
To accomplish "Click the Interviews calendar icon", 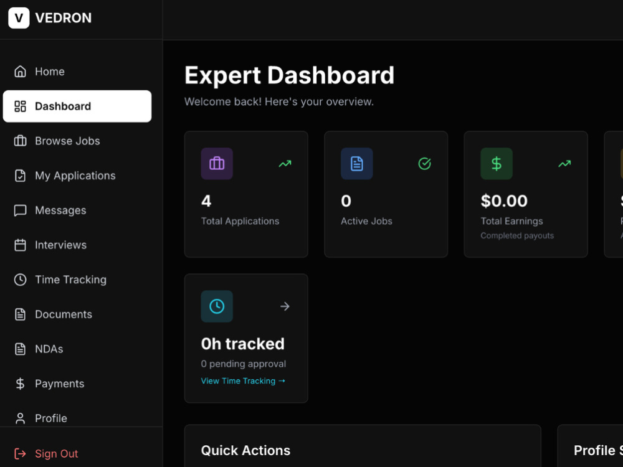I will click(x=21, y=245).
